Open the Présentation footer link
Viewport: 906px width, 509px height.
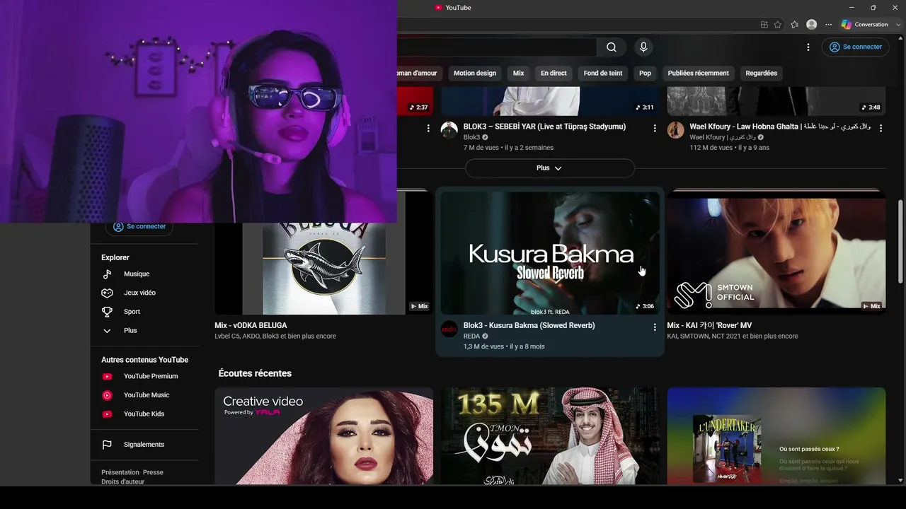tap(120, 472)
